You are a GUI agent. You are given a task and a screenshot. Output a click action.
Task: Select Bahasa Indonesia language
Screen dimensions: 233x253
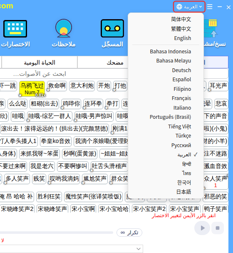click(x=170, y=52)
